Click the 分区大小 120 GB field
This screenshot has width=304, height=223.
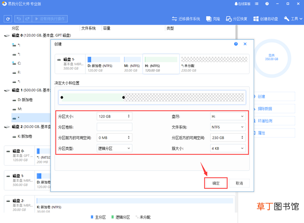(x=114, y=116)
